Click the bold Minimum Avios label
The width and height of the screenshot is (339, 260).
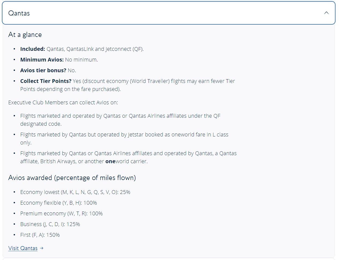(x=42, y=60)
